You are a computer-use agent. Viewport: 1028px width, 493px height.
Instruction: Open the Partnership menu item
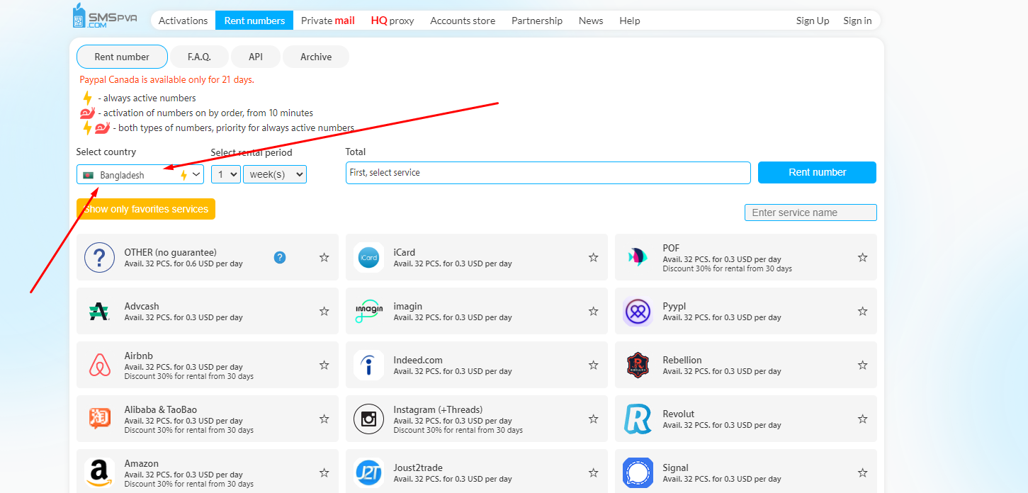(537, 21)
